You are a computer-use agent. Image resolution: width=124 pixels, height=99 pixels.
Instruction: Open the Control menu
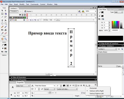(x=43, y=4)
